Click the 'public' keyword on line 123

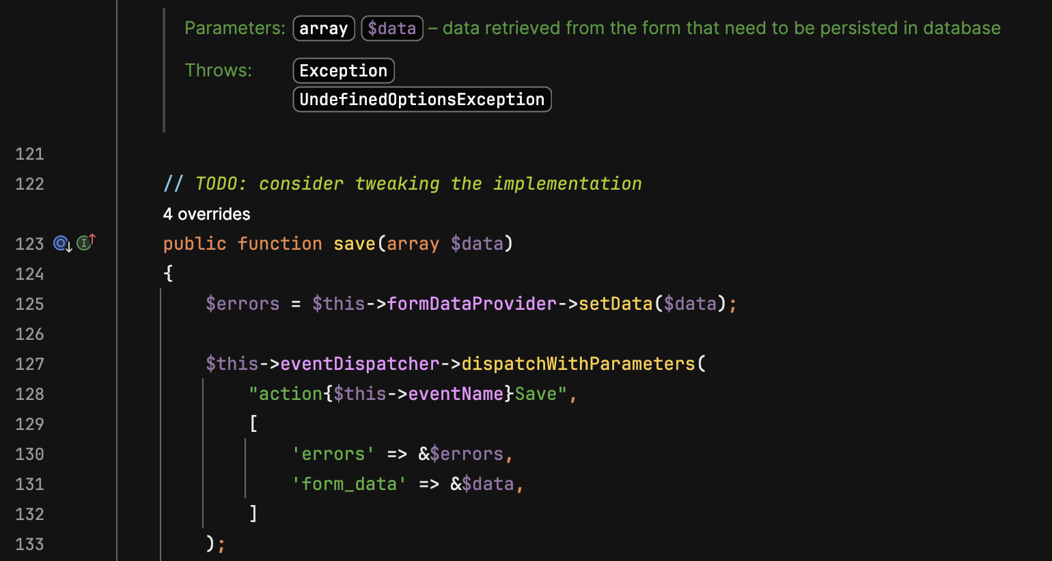coord(195,244)
